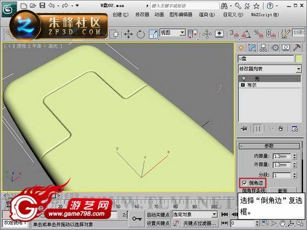Click the object color swatch
The height and width of the screenshot is (230, 307).
[298, 59]
